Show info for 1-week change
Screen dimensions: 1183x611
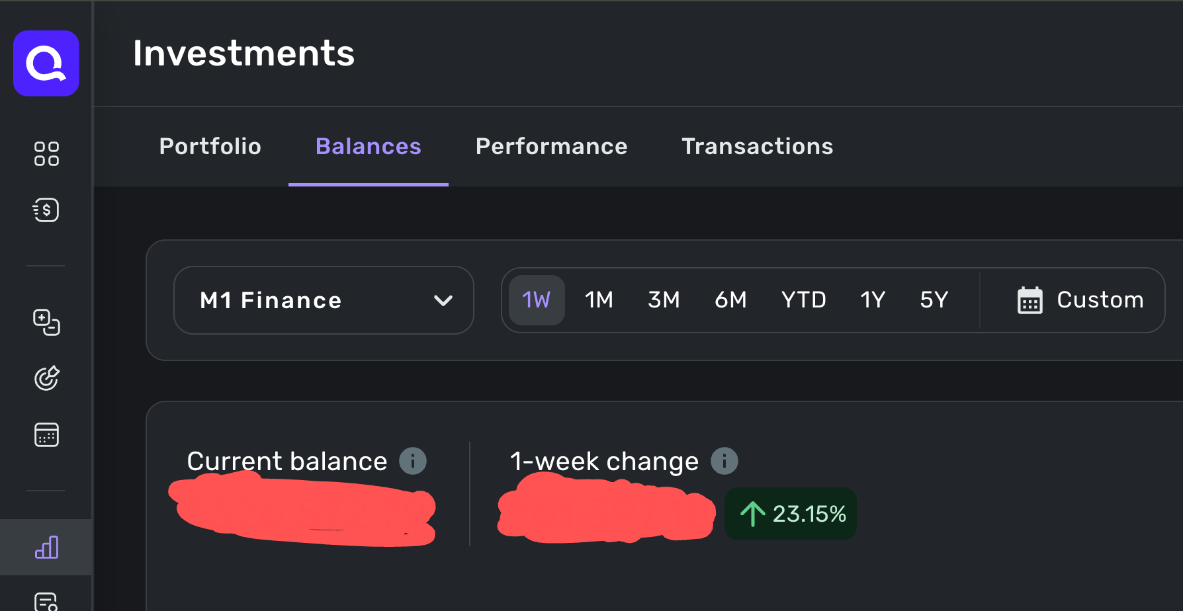coord(724,461)
